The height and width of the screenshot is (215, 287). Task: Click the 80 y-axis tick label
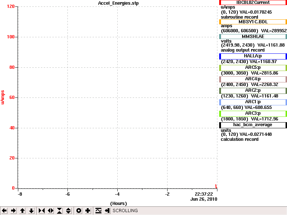pyautogui.click(x=12, y=67)
